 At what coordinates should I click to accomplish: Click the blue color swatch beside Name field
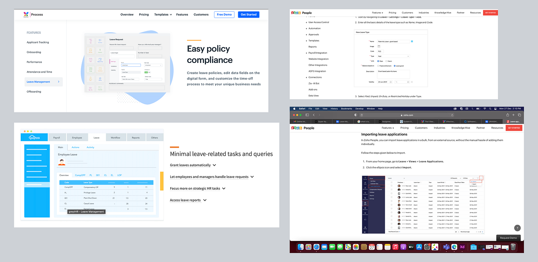pos(412,41)
